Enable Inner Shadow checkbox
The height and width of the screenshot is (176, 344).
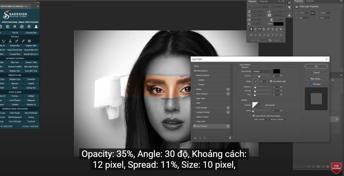pos(195,94)
